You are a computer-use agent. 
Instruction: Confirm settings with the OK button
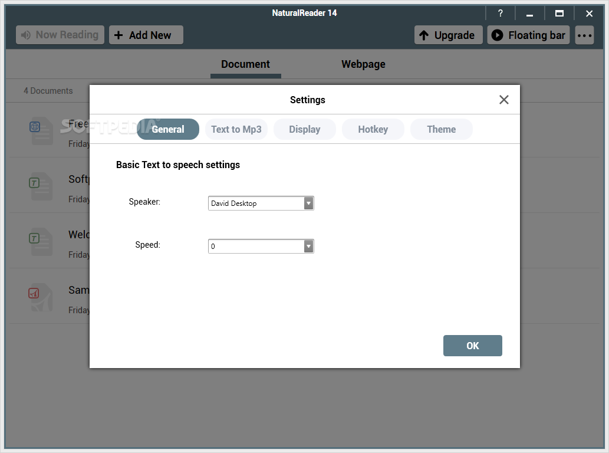[473, 346]
